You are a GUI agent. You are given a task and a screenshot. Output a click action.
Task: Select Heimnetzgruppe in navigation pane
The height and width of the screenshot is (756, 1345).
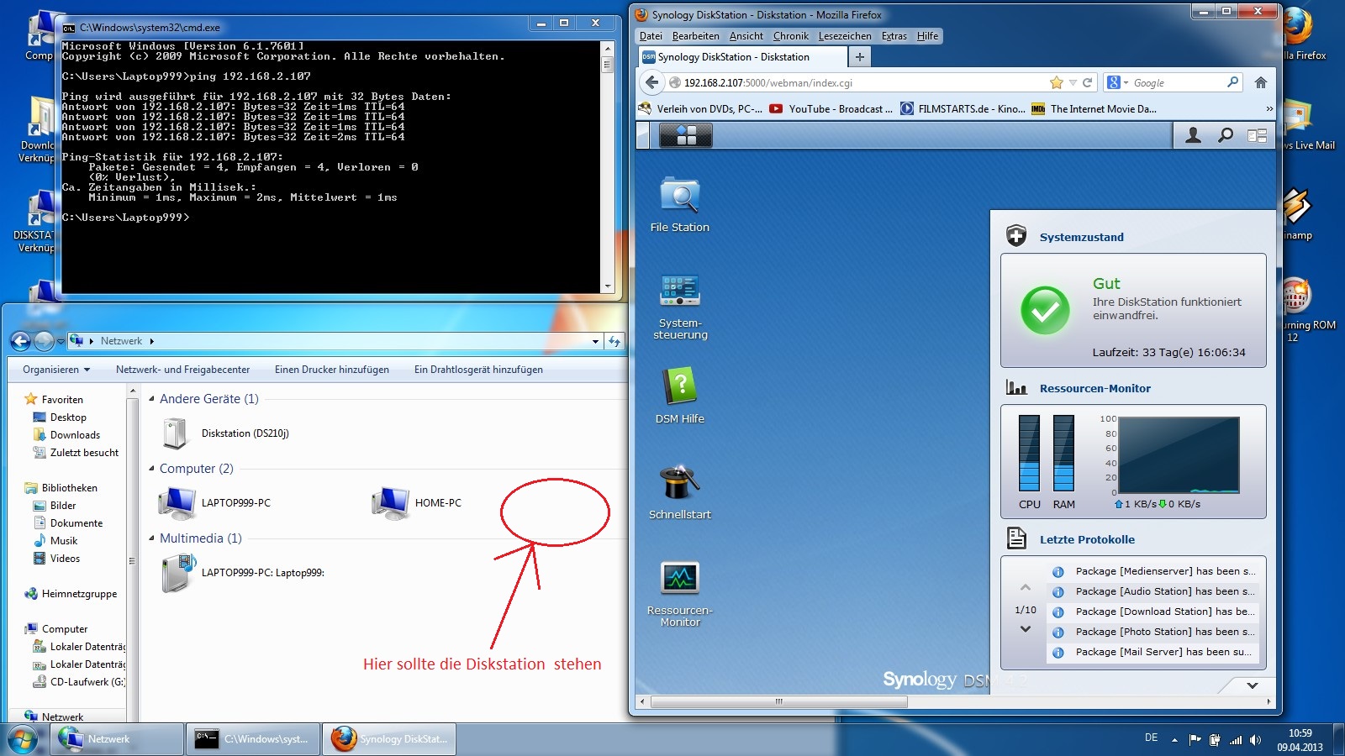tap(71, 594)
